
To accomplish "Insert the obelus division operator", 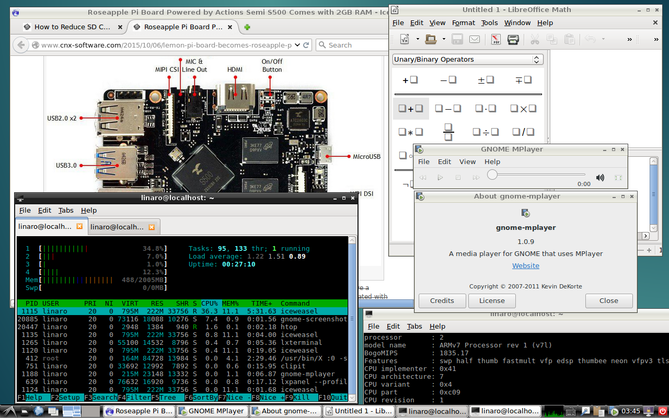I will click(x=486, y=132).
